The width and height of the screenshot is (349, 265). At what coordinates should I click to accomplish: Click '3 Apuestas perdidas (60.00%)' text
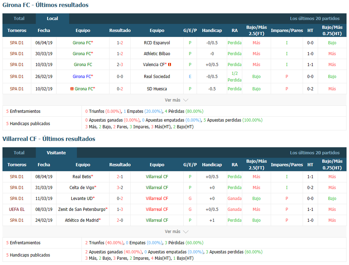tap(234, 252)
